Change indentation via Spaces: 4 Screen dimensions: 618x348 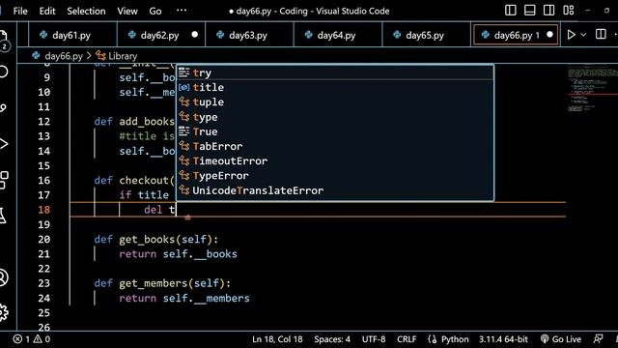(x=332, y=339)
